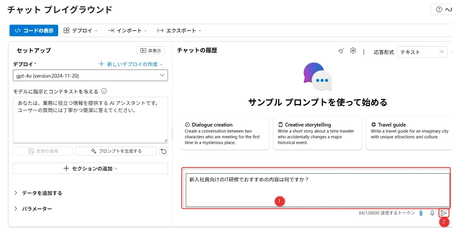Open the gpt-4o deployment selector
Screen dimensions: 452x228
[90, 76]
